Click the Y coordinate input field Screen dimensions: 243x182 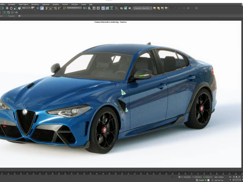tap(198, 177)
